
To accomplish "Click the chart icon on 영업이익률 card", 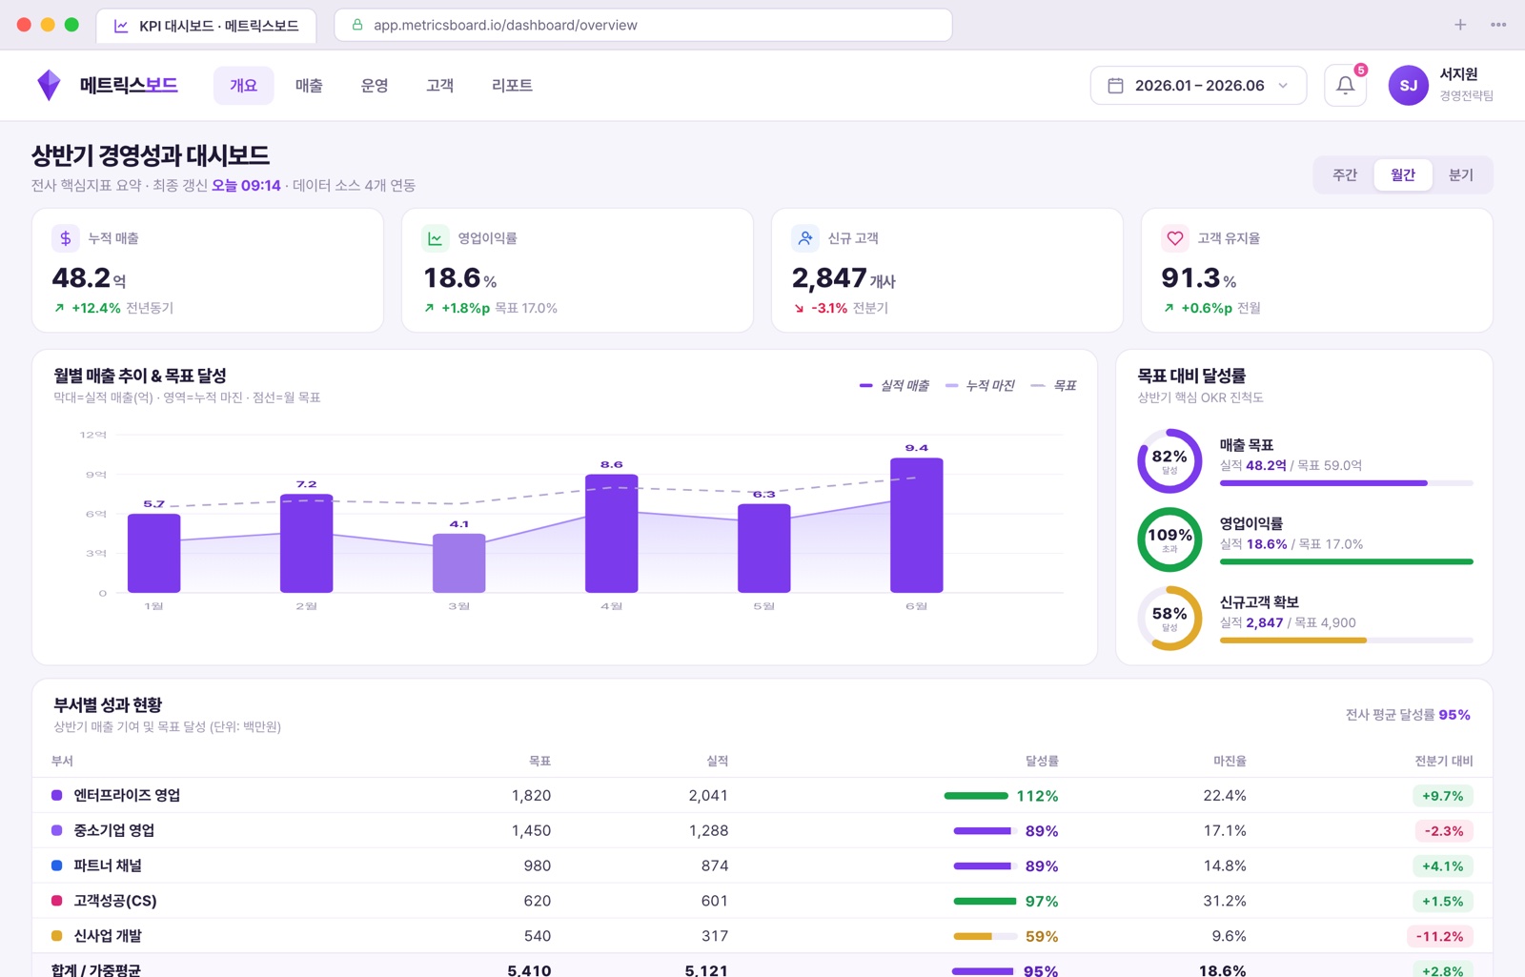I will coord(435,238).
